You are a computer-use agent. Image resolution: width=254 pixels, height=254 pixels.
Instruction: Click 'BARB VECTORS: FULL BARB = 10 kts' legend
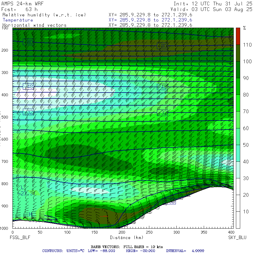(127, 247)
